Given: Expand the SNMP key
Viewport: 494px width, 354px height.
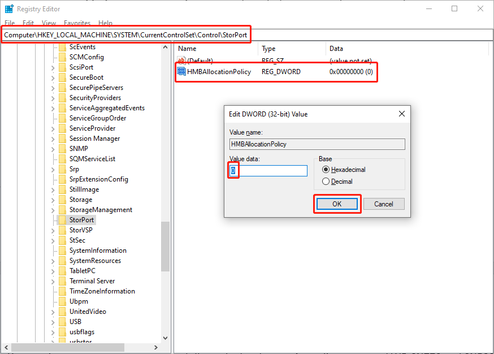Looking at the screenshot, I should (53, 149).
